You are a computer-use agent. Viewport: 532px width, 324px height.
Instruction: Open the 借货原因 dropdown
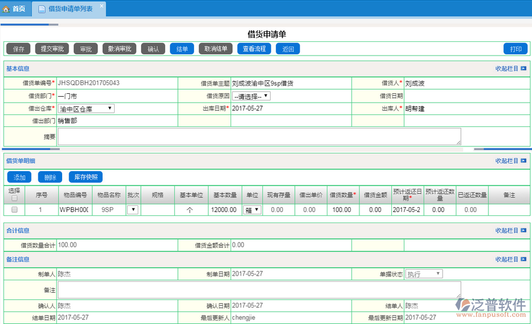tap(251, 96)
